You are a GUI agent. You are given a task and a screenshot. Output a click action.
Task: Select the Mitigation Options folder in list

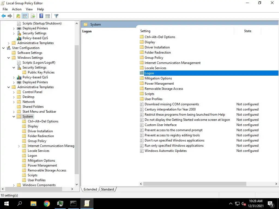tap(158, 78)
